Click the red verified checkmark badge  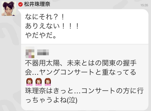20,4
